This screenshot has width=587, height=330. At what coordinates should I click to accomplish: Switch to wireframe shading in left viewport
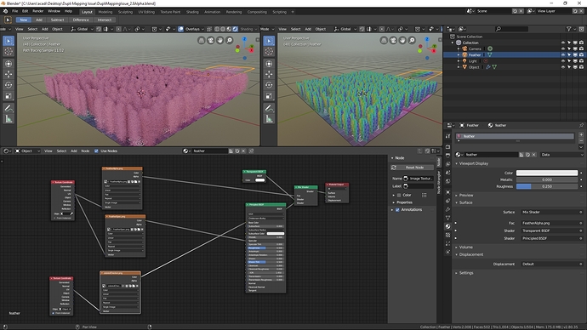tap(217, 29)
